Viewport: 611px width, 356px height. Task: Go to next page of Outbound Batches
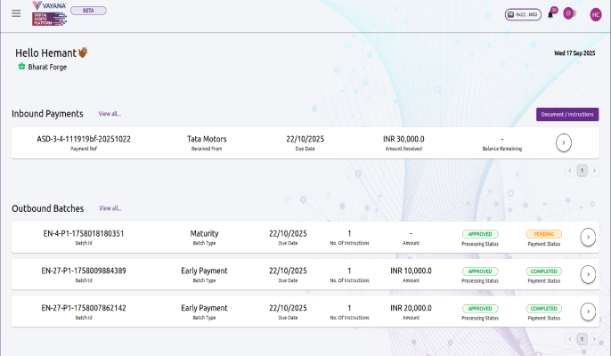pyautogui.click(x=594, y=338)
